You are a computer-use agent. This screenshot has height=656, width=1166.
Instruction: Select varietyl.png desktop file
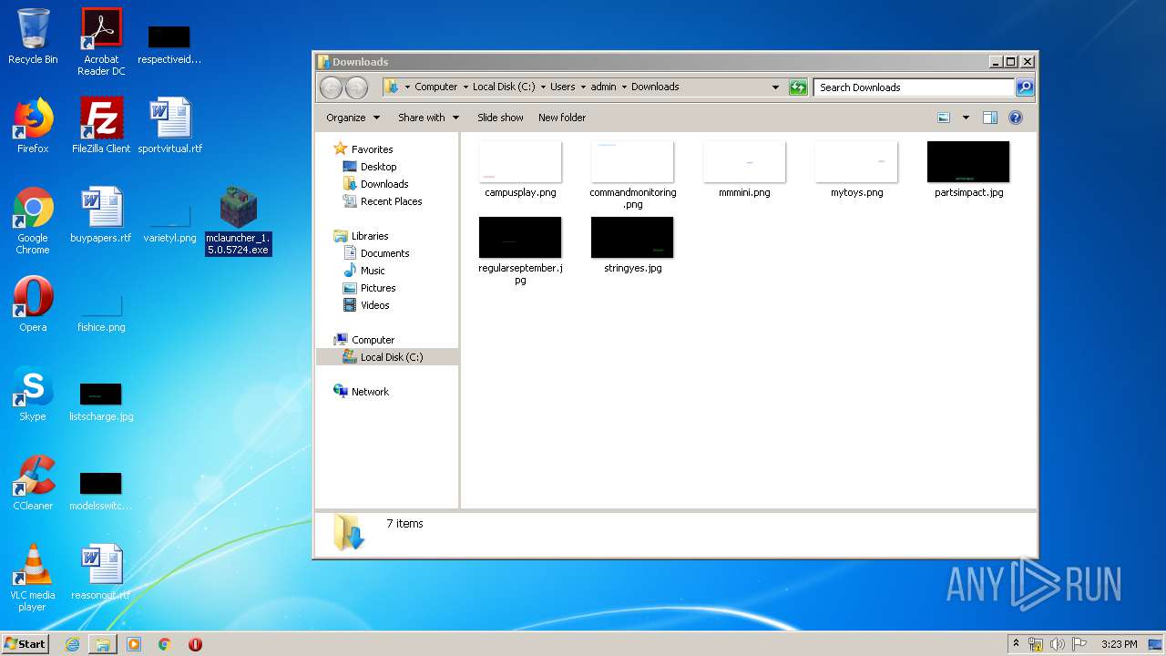(x=170, y=224)
